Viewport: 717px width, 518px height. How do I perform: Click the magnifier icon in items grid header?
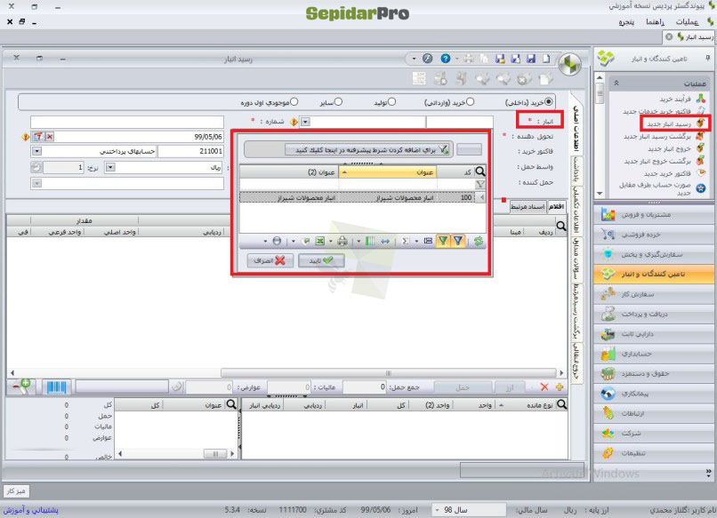coord(561,226)
